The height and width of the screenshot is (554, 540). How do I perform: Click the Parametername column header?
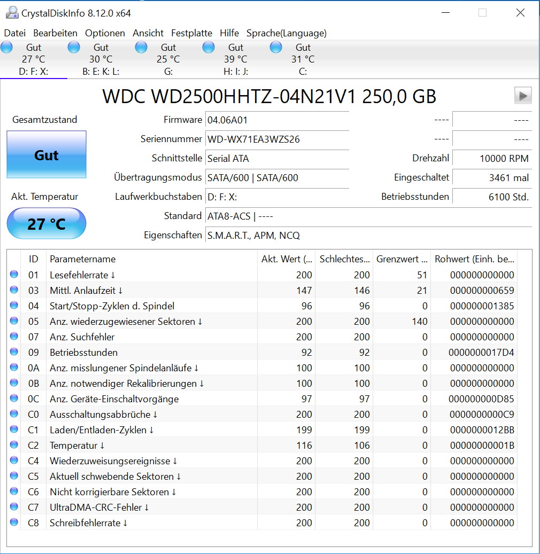(152, 259)
